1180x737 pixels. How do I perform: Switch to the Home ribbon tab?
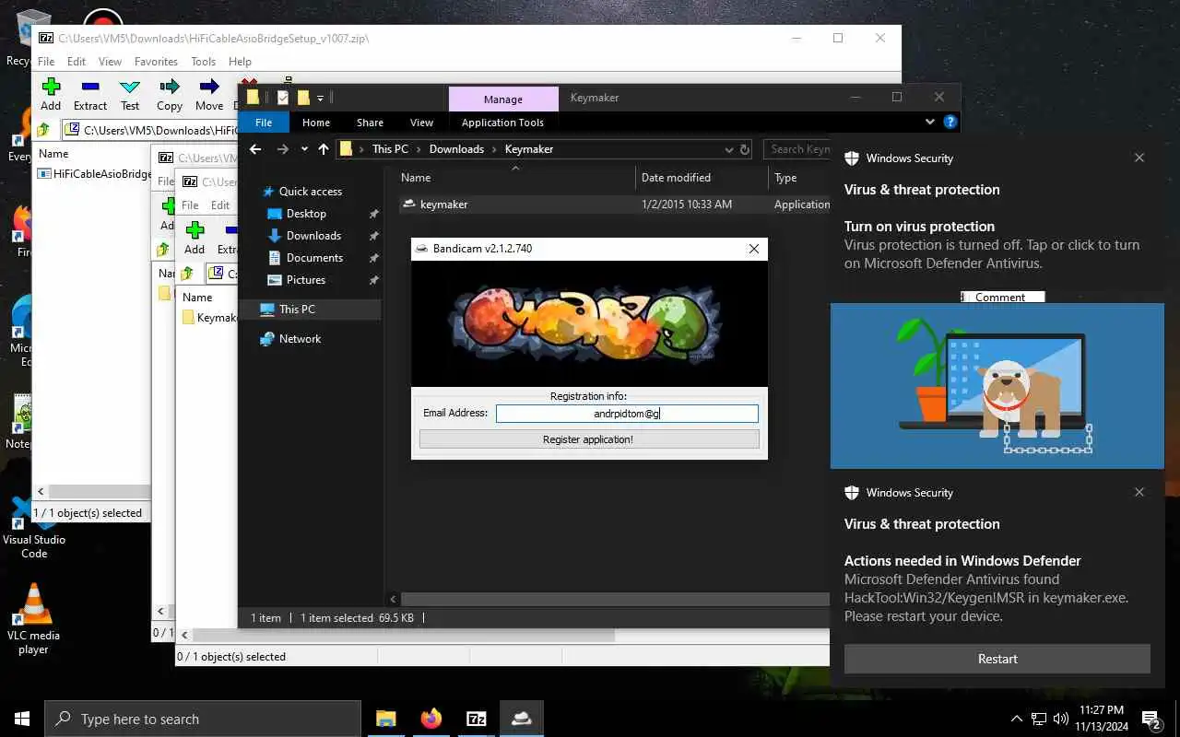[x=315, y=123]
